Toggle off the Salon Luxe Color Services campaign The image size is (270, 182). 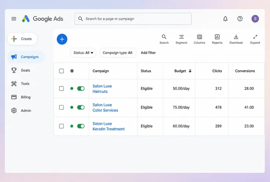click(81, 107)
